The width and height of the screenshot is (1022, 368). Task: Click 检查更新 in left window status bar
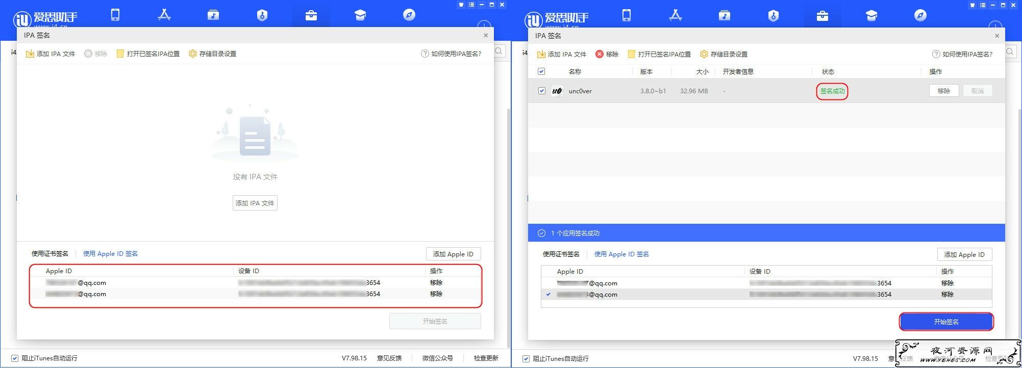486,358
